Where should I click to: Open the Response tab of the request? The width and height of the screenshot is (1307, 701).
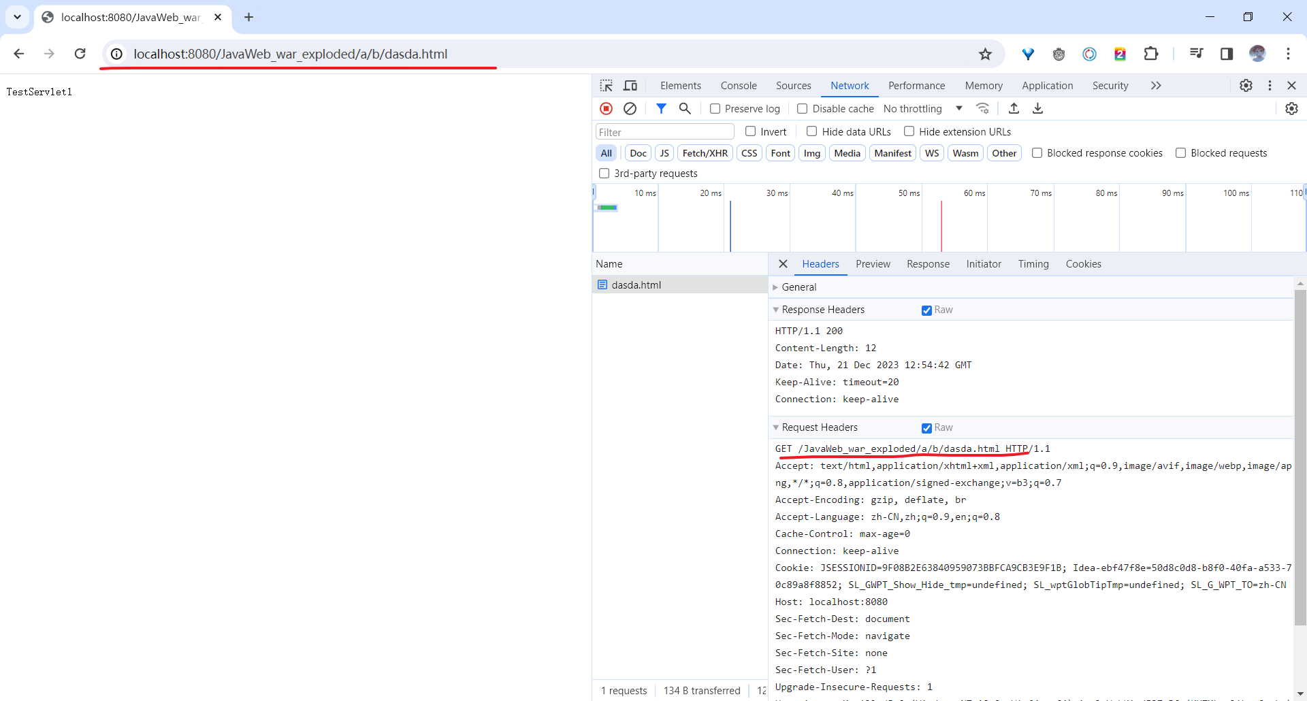point(928,264)
